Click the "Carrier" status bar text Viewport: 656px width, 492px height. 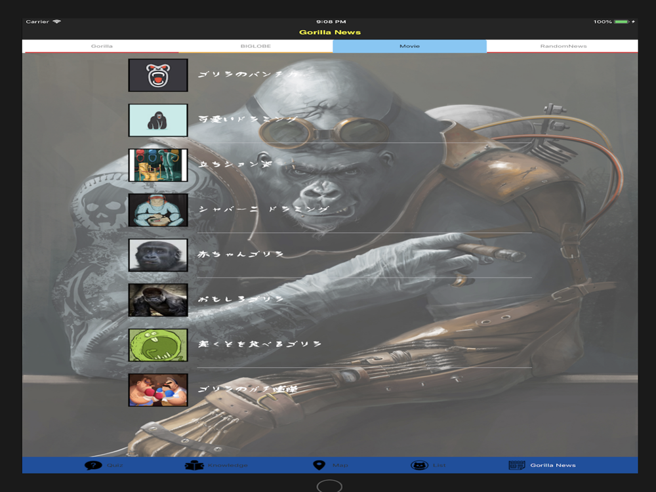pyautogui.click(x=37, y=22)
